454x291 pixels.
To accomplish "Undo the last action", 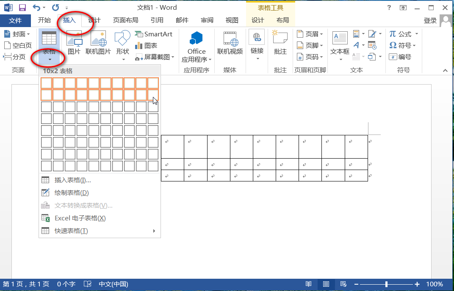I will 36,8.
